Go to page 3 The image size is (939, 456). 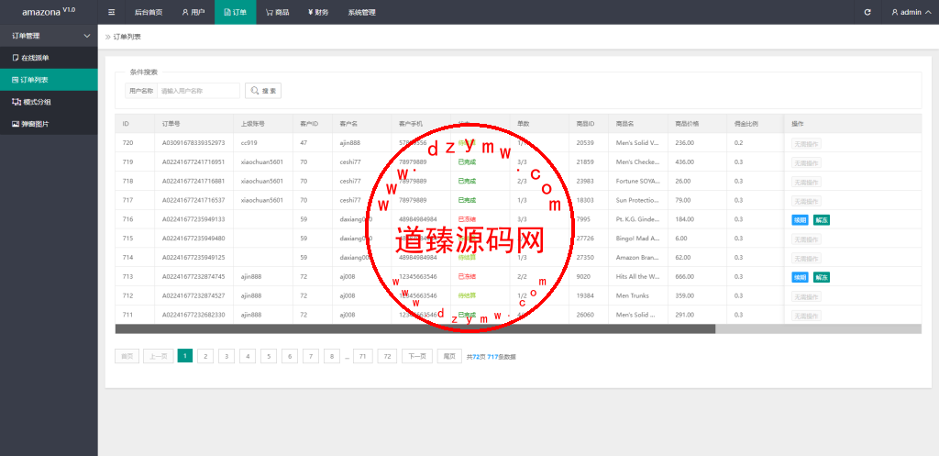[x=226, y=356]
